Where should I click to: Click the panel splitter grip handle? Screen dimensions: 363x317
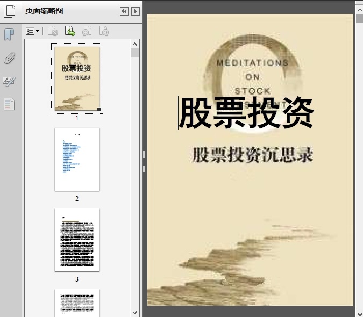click(144, 160)
